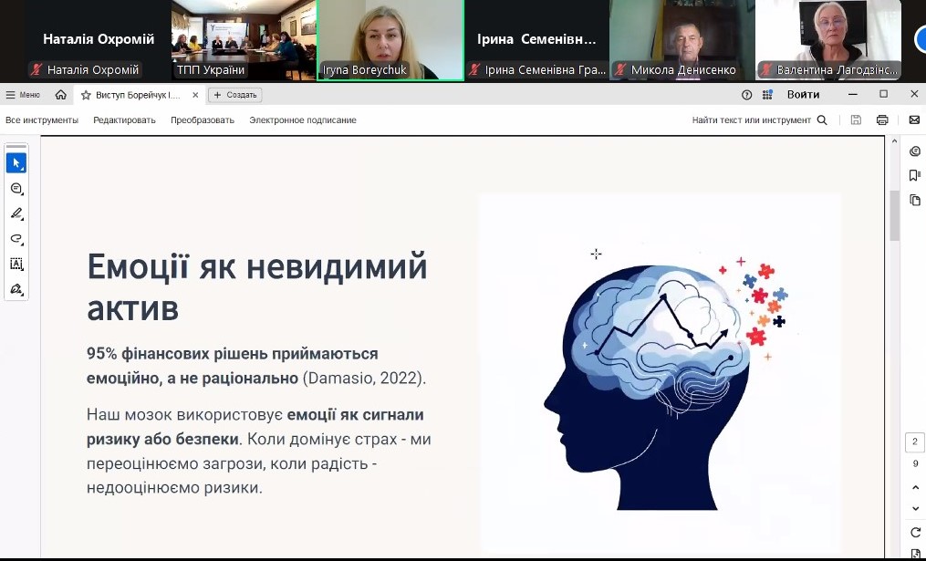926x561 pixels.
Task: Select the arrow selection tool
Action: [x=16, y=163]
